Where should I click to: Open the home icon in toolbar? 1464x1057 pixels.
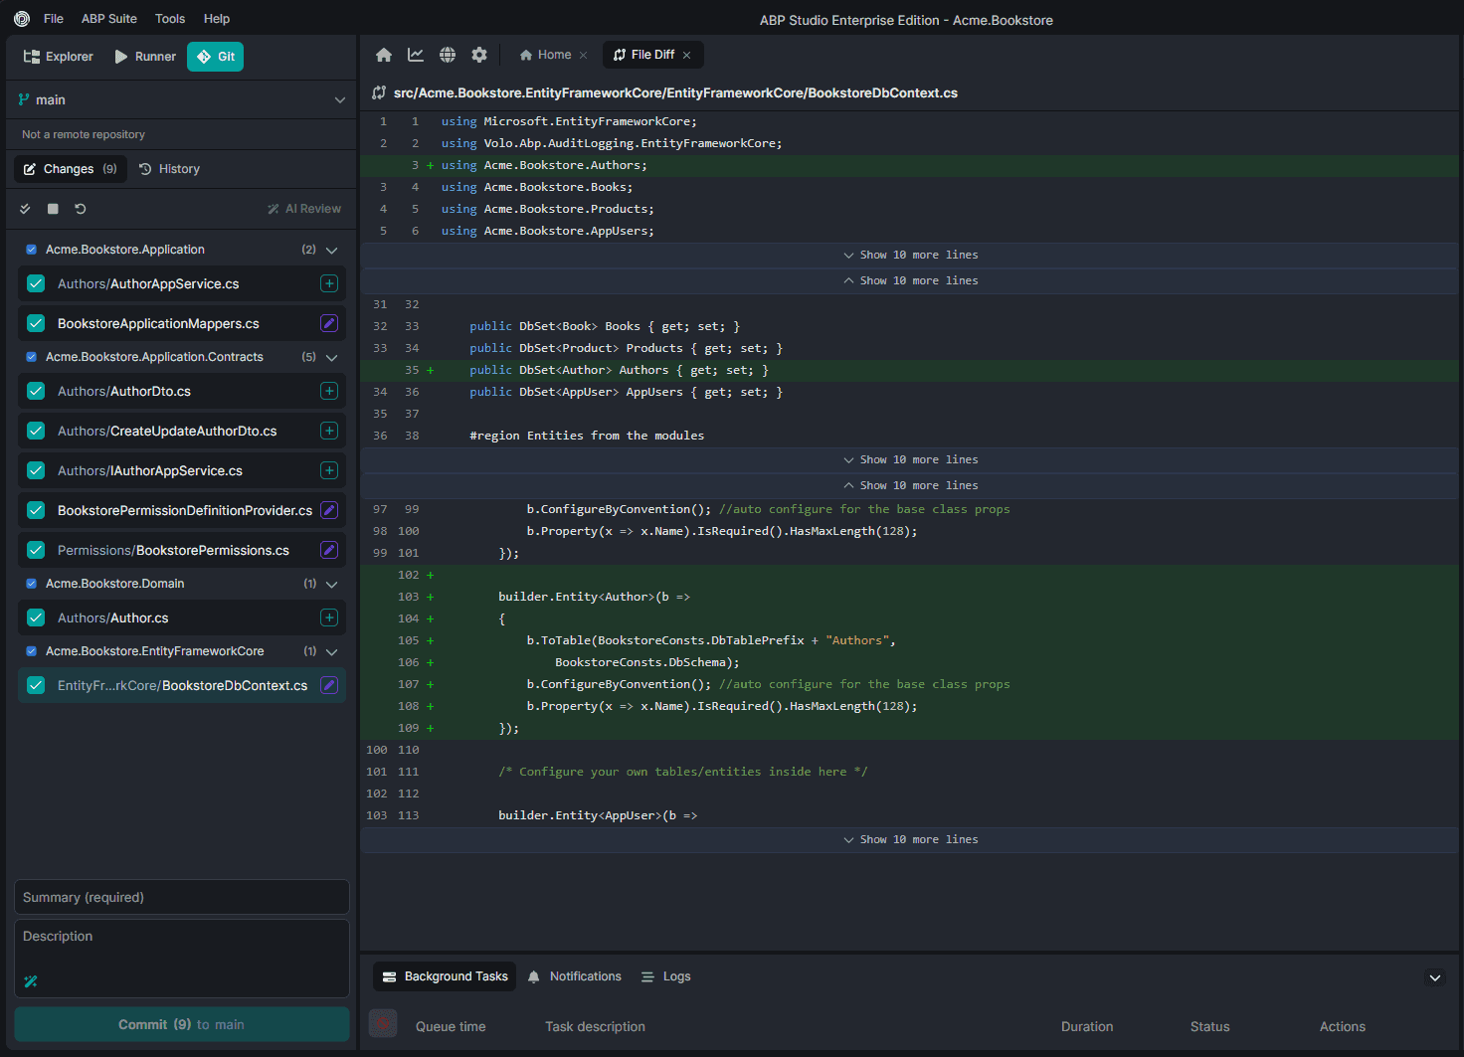tap(384, 55)
